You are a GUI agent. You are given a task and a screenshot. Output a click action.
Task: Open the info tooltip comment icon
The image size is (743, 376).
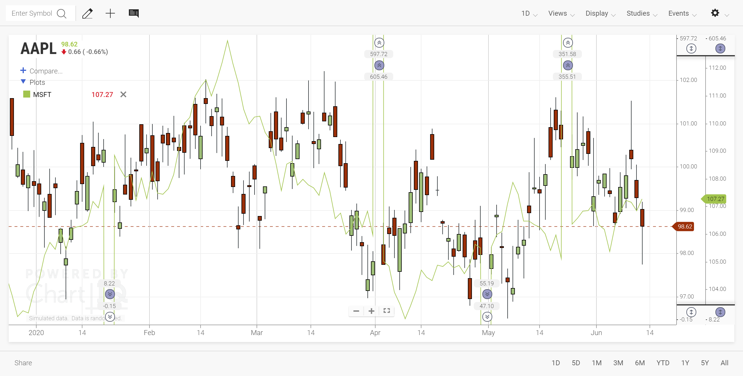134,13
